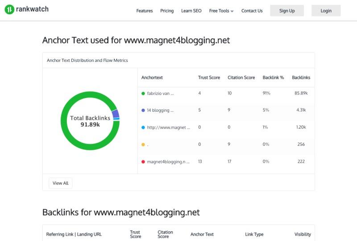Image resolution: width=357 pixels, height=241 pixels.
Task: Click the Backlink % column header
Action: click(273, 78)
